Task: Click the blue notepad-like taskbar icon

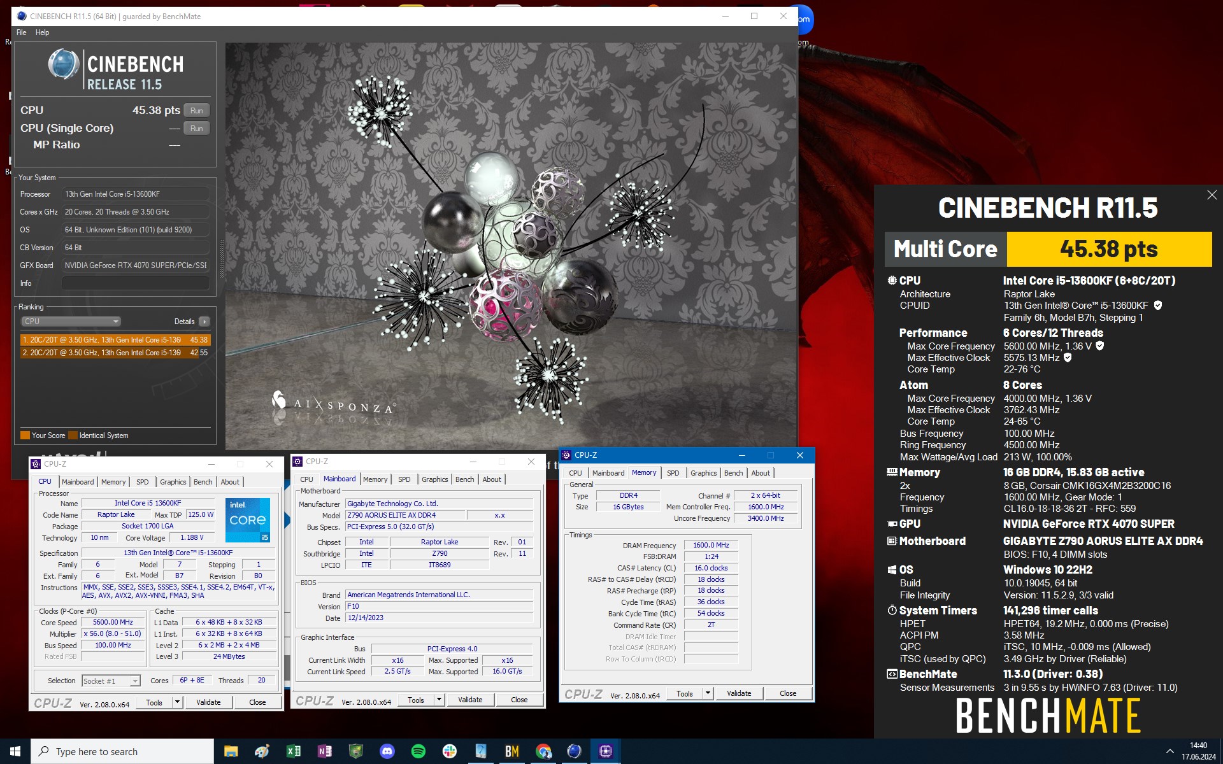Action: click(480, 751)
